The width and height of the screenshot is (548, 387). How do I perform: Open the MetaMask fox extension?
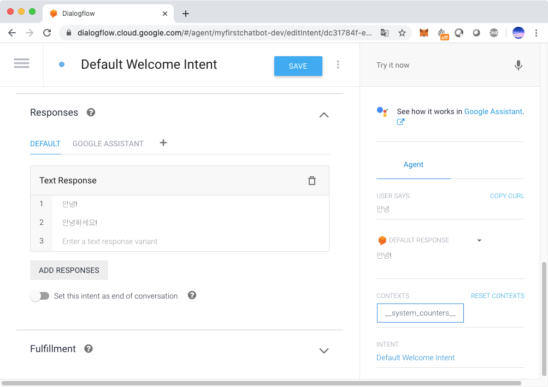tap(423, 33)
